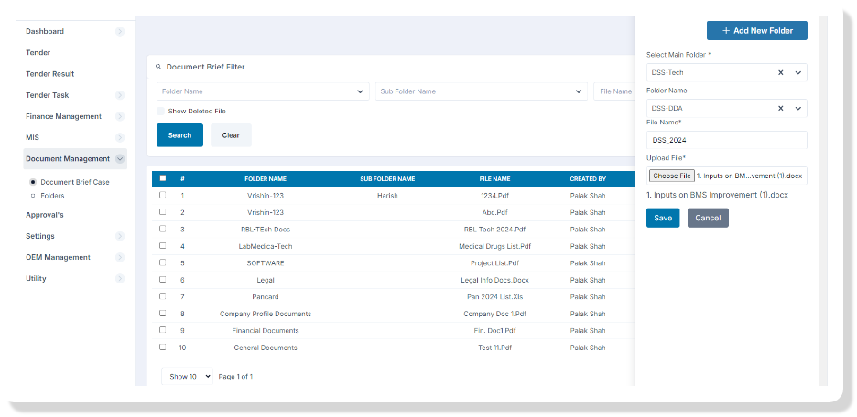Tick the select-all checkbox in table header
This screenshot has height=417, width=857.
pos(163,178)
